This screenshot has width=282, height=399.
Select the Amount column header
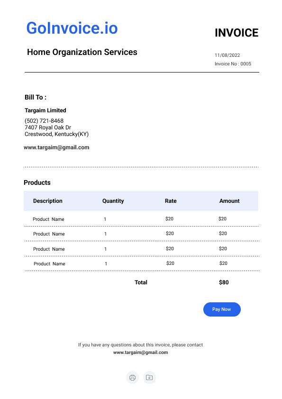[x=229, y=201]
